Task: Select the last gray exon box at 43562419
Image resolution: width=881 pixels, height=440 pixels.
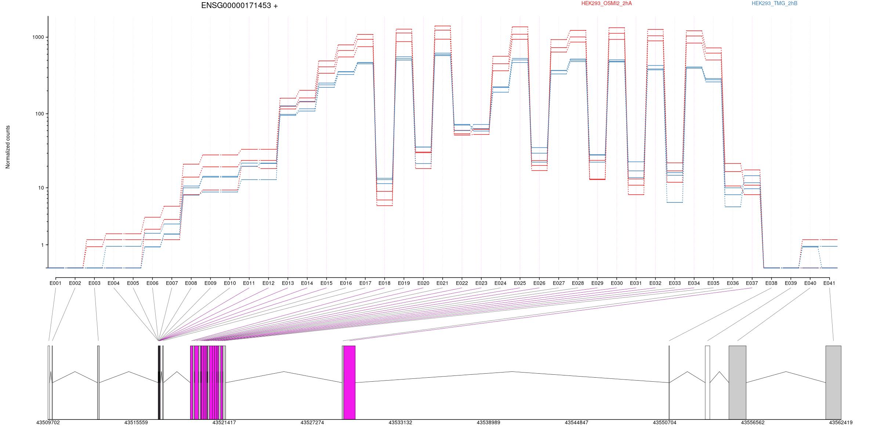Action: click(x=833, y=382)
